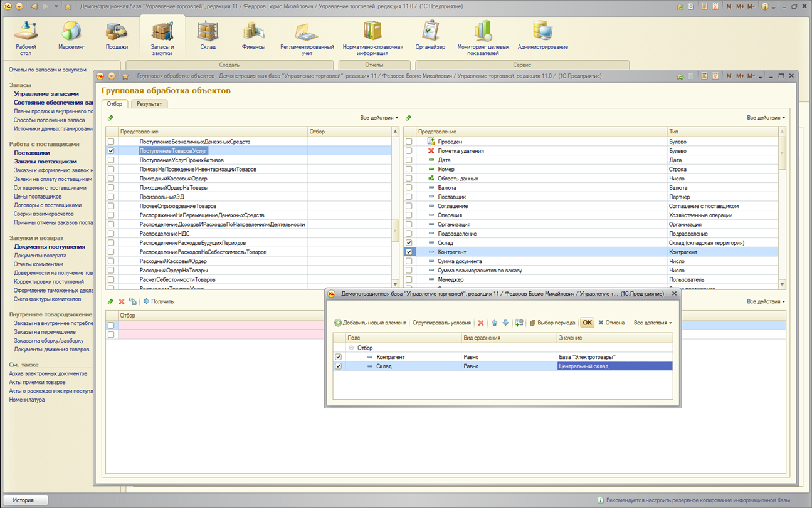The height and width of the screenshot is (508, 812).
Task: Open Все действия above the document list
Action: (379, 118)
